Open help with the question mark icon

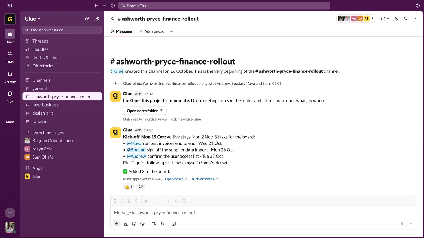(418, 6)
